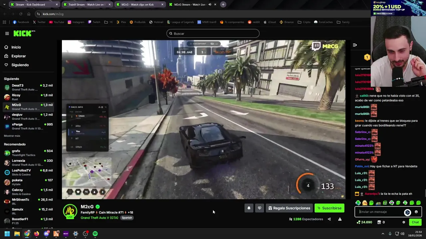Open the Twitch bookmark
426x239 pixels.
(x=94, y=22)
